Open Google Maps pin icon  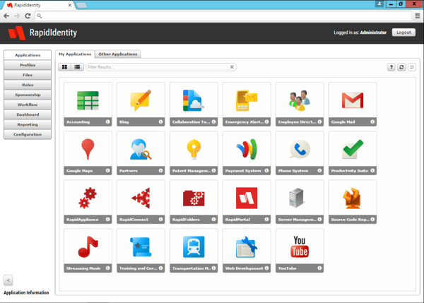(x=88, y=149)
